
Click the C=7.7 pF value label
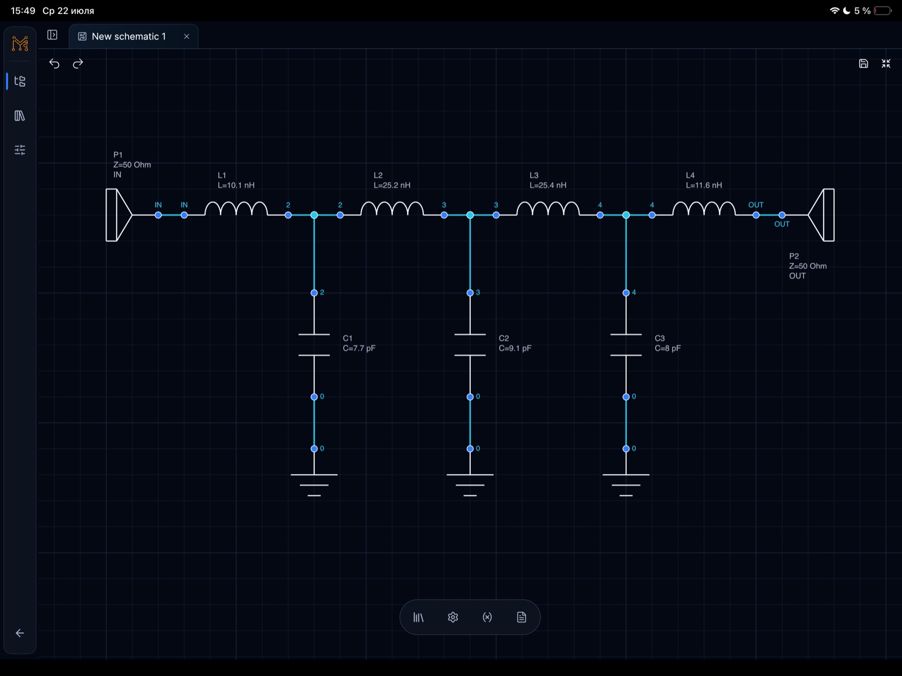pos(359,348)
